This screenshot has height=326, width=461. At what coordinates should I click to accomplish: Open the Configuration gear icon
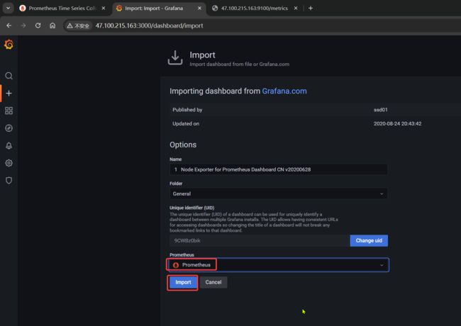pyautogui.click(x=9, y=163)
